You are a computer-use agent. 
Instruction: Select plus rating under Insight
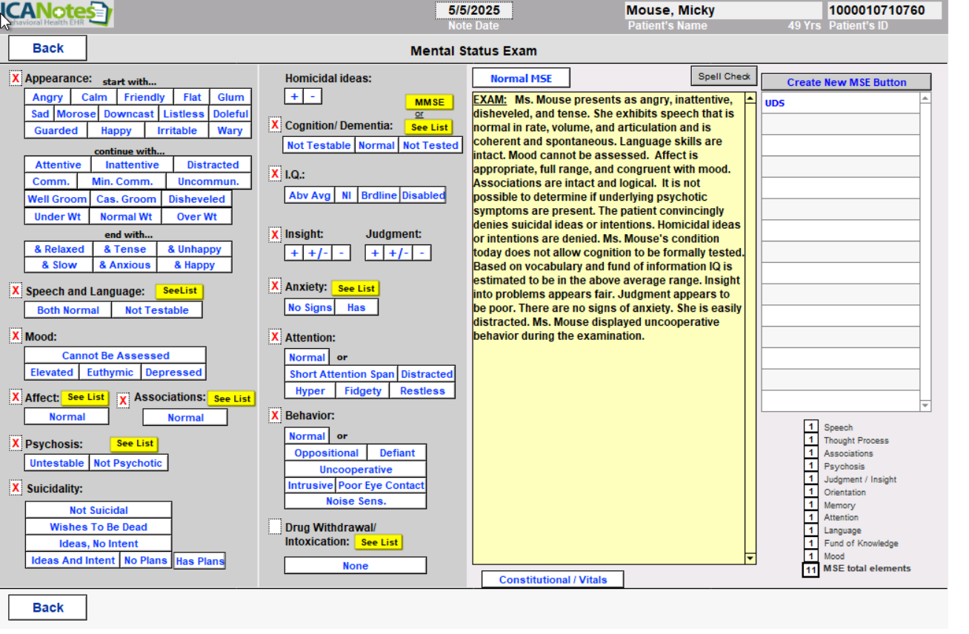[294, 253]
